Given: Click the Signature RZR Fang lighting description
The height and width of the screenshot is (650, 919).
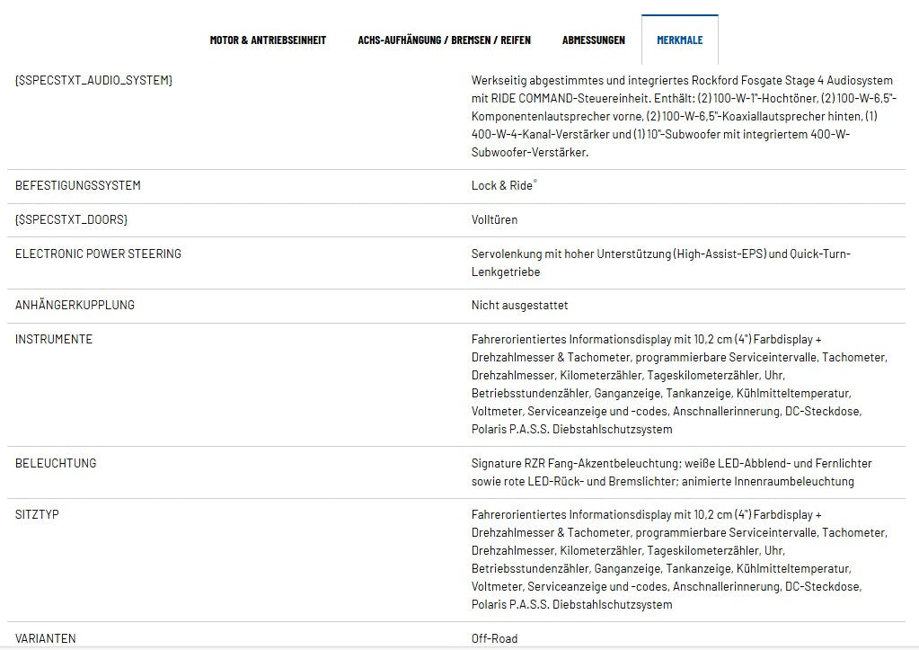Looking at the screenshot, I should (x=671, y=472).
